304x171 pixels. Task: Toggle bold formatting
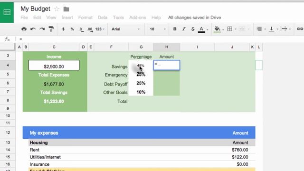click(x=175, y=29)
